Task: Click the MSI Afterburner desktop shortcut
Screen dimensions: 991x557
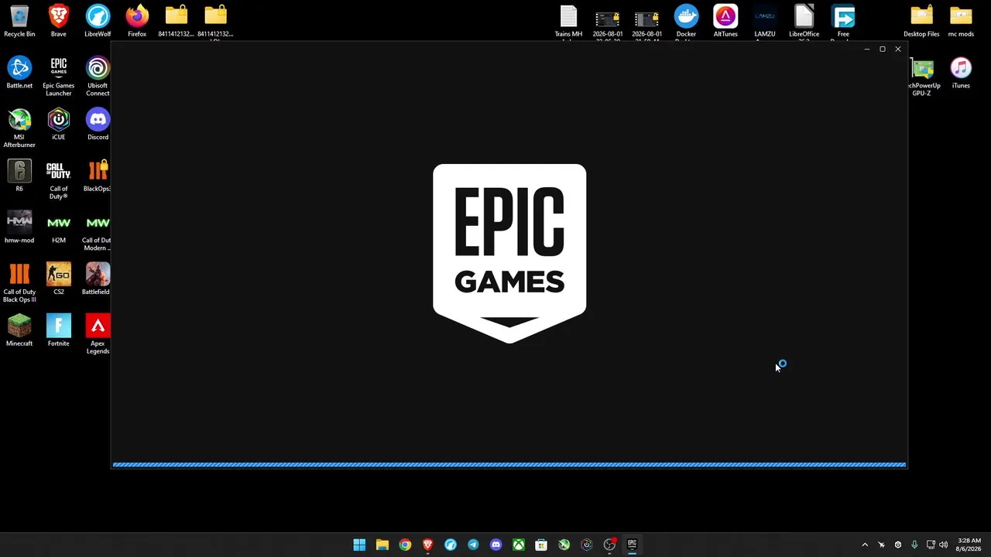Action: [x=19, y=128]
